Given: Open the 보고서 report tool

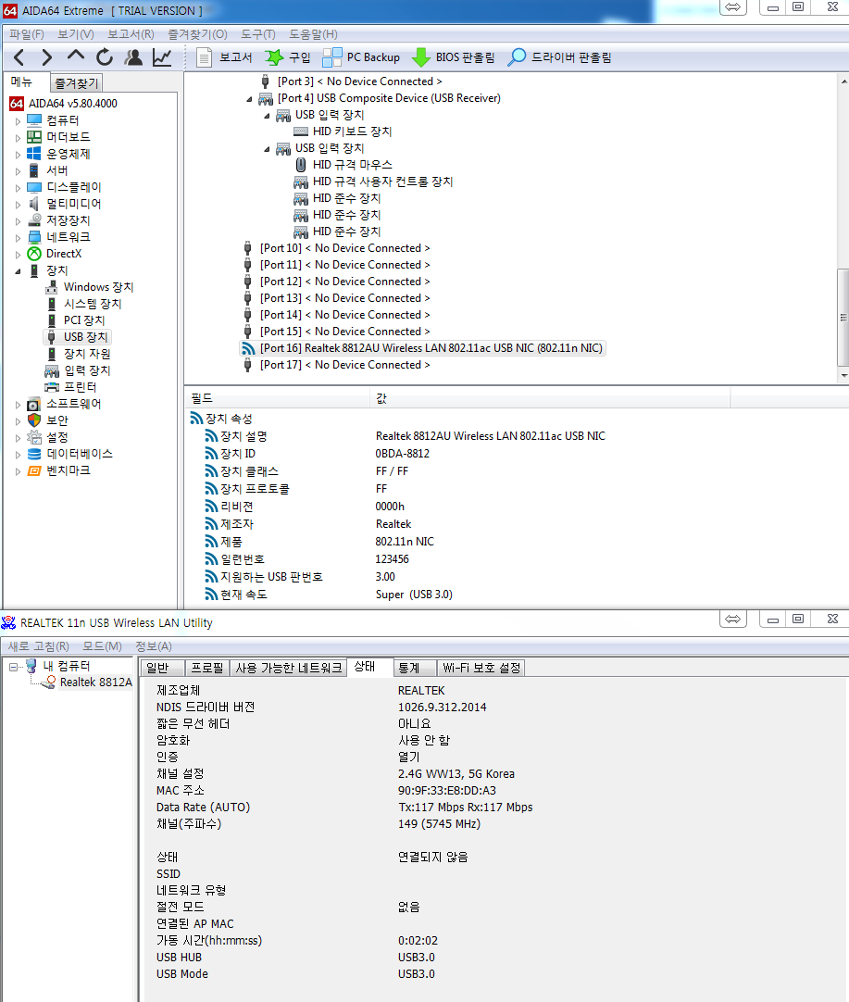Looking at the screenshot, I should pos(223,57).
